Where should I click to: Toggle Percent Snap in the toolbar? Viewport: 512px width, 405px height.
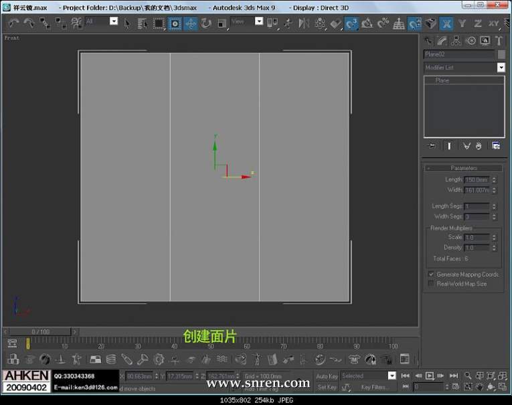coord(383,23)
